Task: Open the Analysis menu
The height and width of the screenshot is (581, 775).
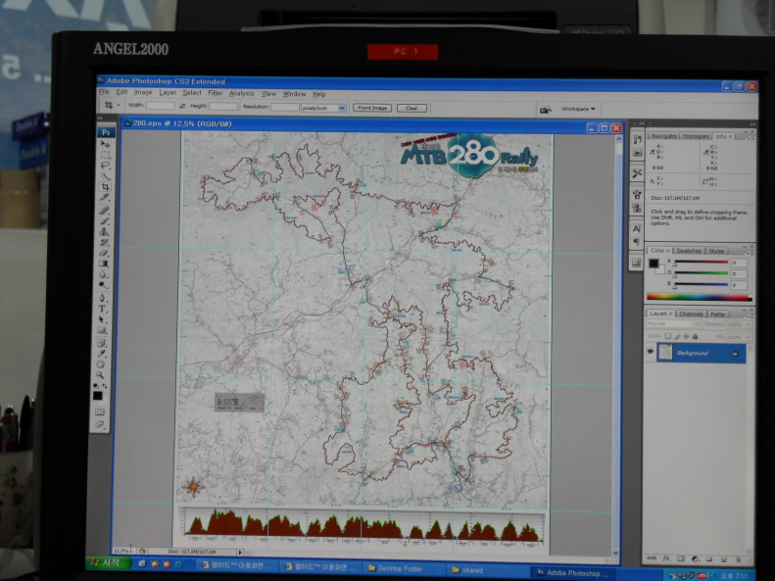Action: [241, 93]
